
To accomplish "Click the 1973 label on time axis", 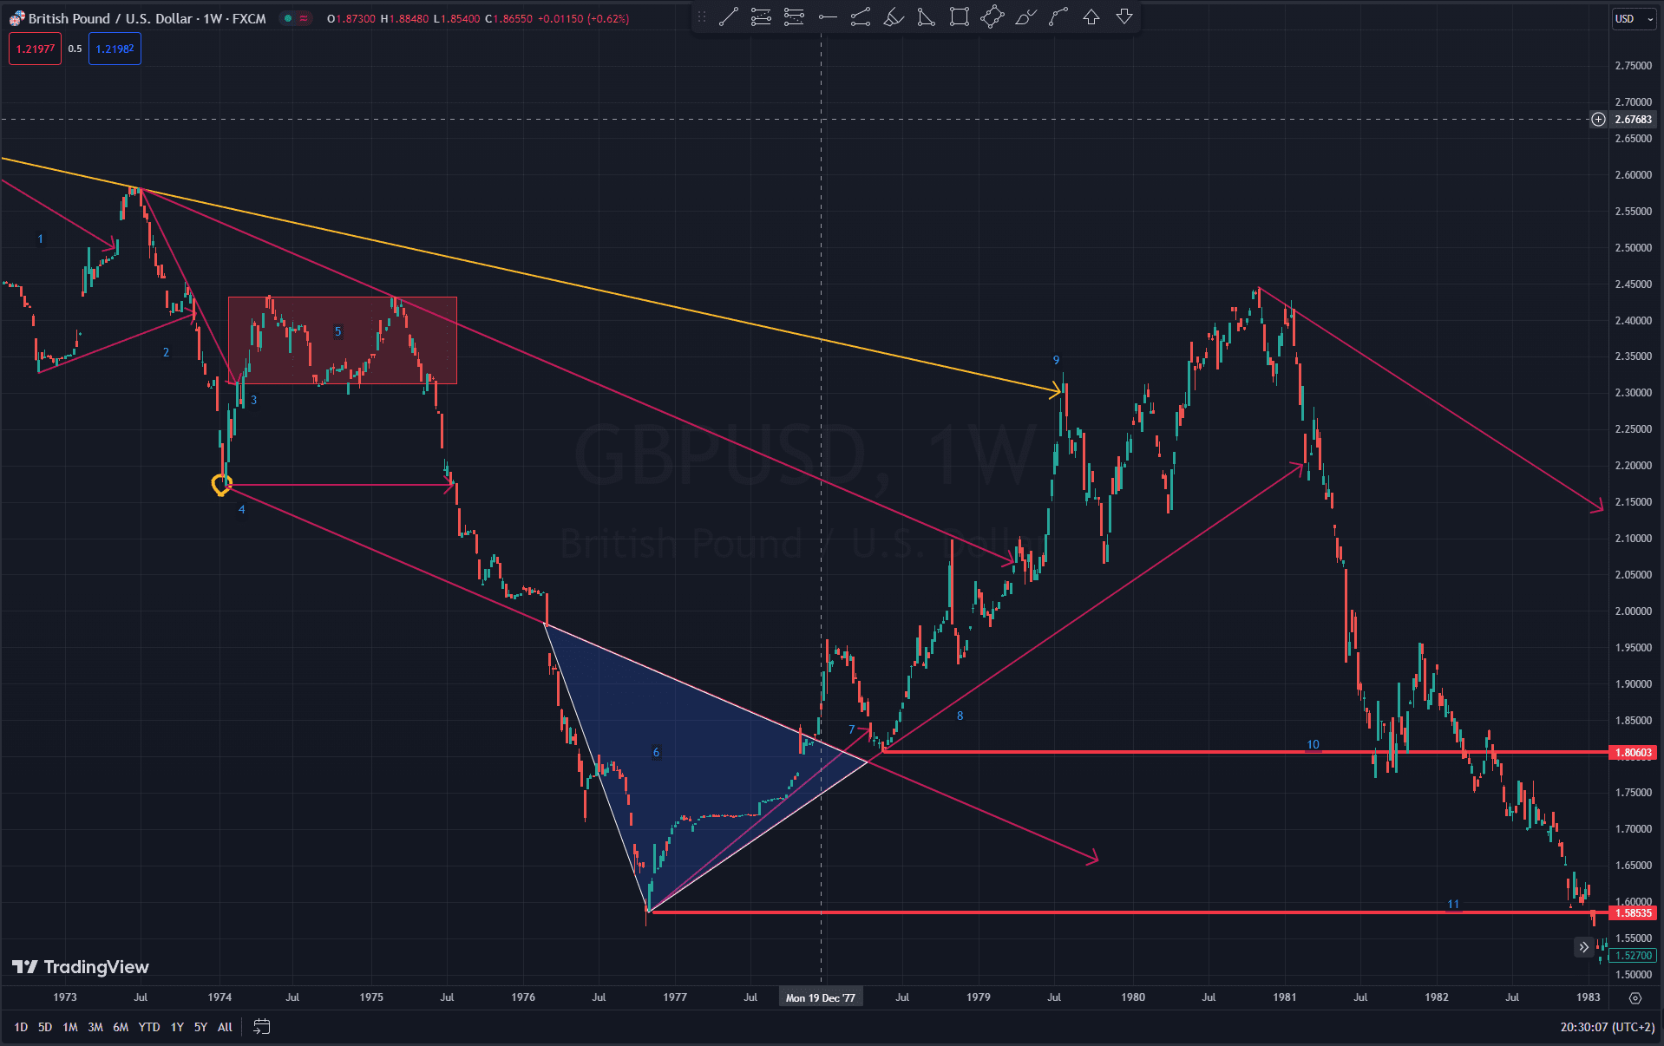I will coord(65,997).
